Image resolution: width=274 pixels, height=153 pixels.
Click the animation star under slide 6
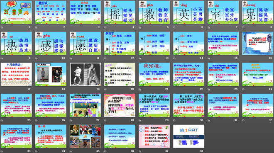(174, 27)
